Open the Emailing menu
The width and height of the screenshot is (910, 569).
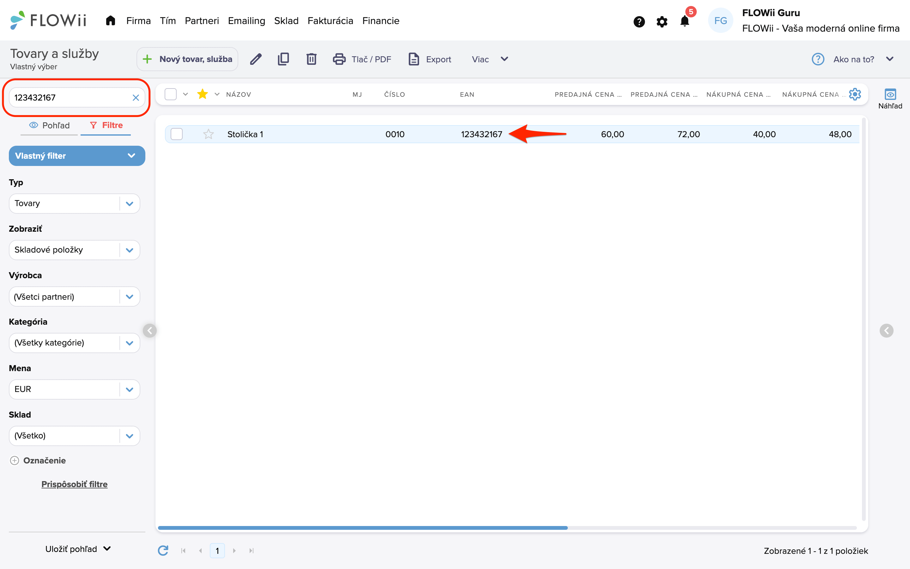pos(246,21)
